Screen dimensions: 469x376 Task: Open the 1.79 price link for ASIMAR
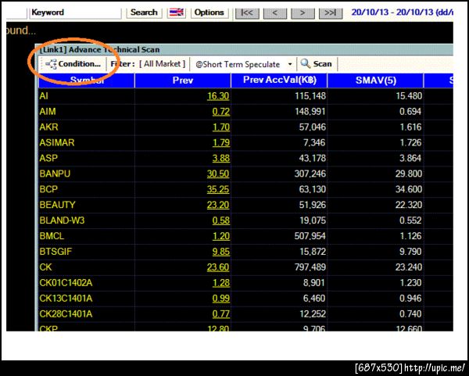[x=221, y=143]
